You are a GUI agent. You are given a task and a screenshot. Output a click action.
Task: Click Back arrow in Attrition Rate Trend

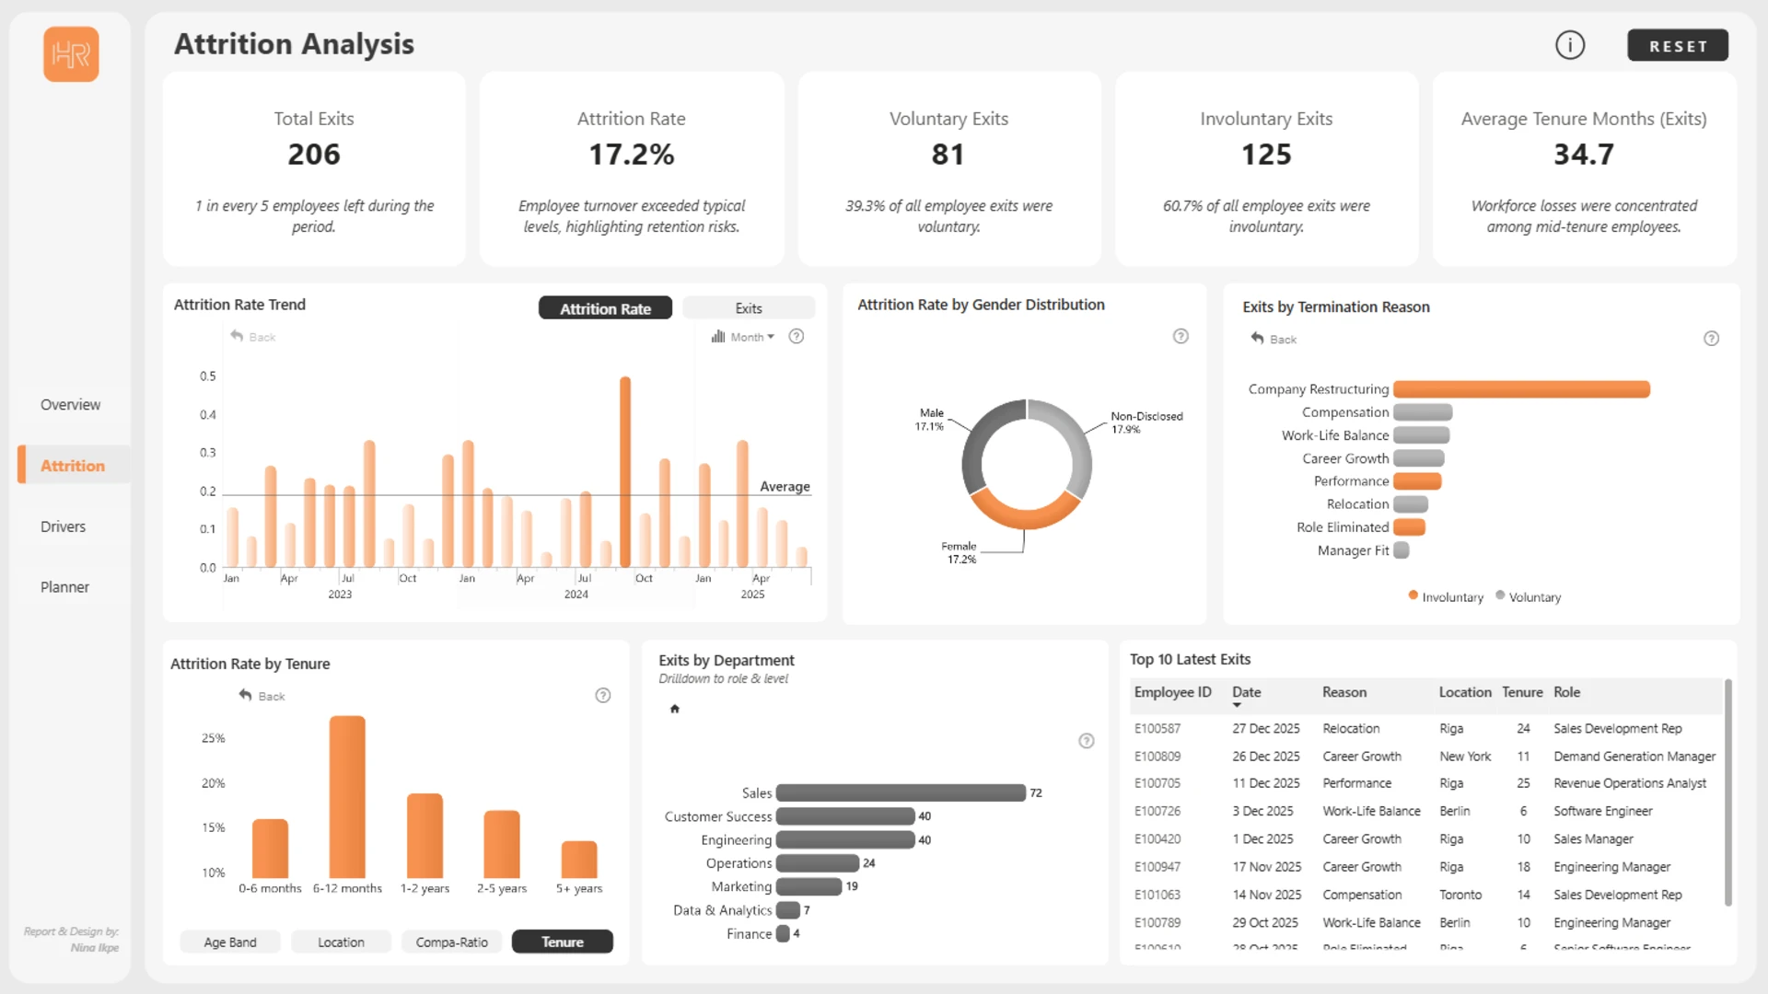(x=237, y=337)
